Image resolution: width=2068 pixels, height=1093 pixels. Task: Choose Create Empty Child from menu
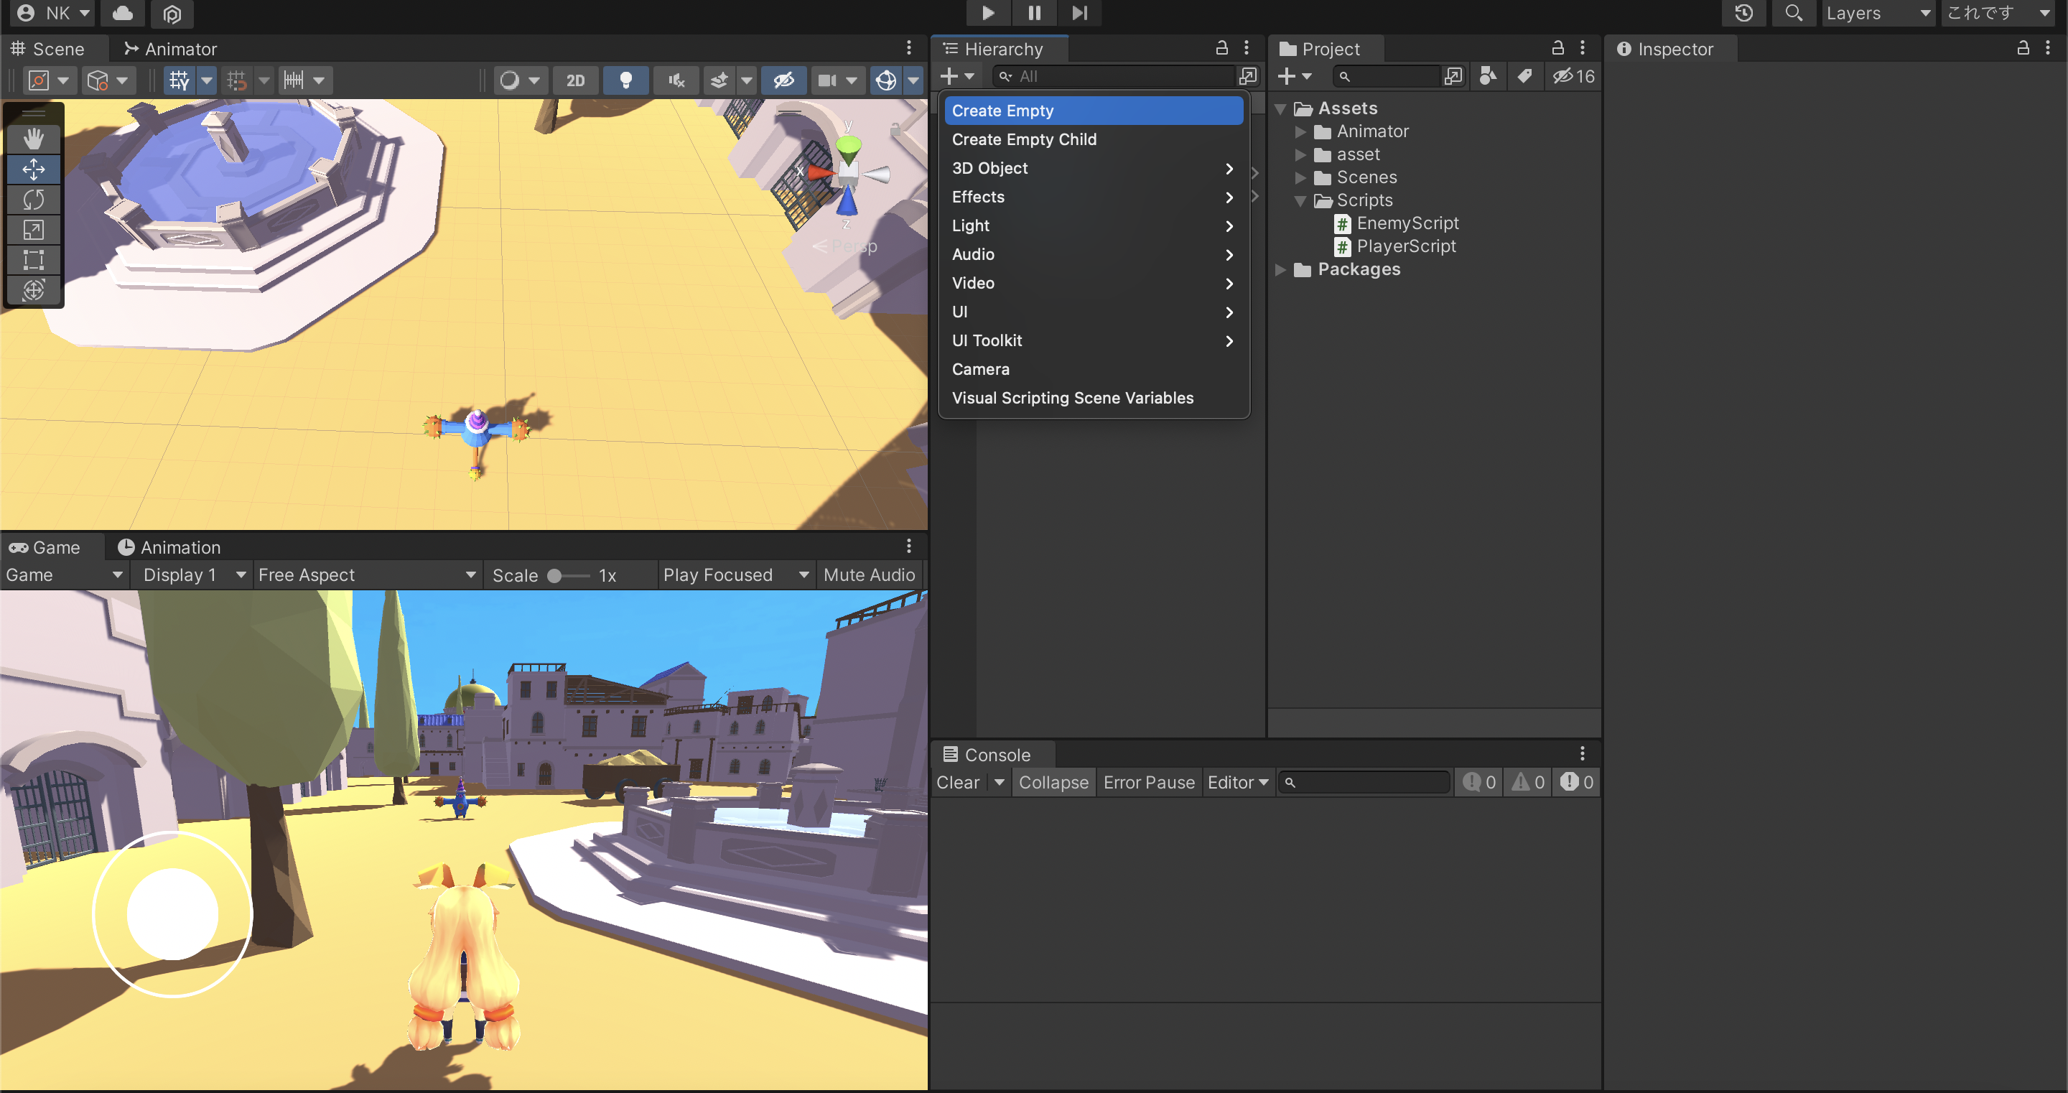coord(1023,140)
